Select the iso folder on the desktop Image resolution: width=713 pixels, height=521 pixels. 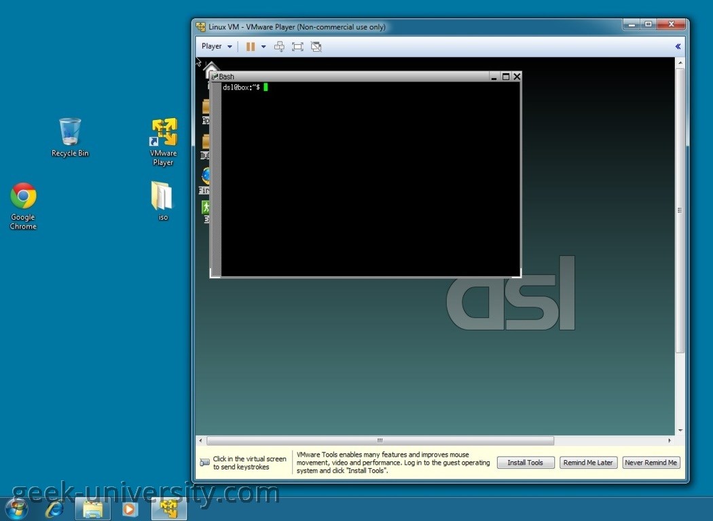[163, 201]
